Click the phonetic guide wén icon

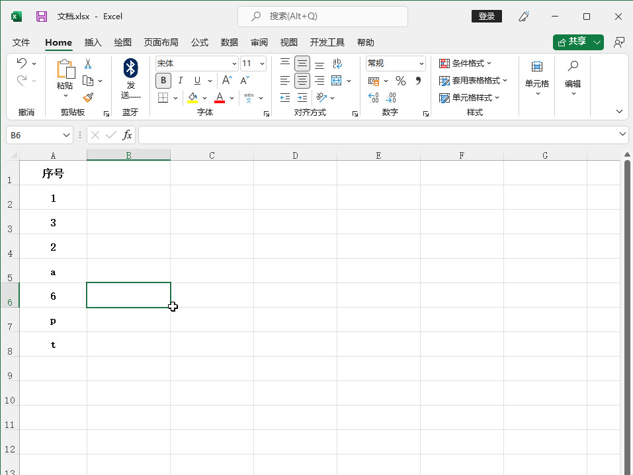pyautogui.click(x=249, y=97)
